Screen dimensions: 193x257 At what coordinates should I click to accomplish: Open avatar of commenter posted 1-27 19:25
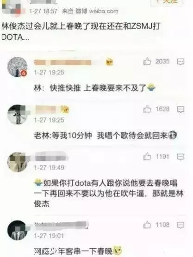coord(18,115)
